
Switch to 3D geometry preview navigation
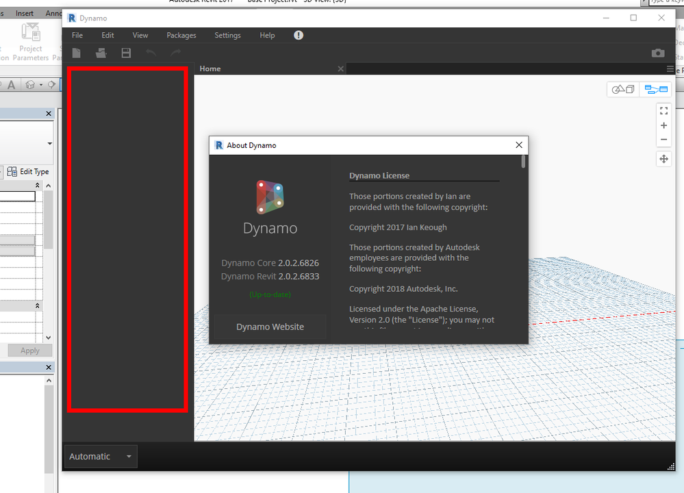pos(623,90)
